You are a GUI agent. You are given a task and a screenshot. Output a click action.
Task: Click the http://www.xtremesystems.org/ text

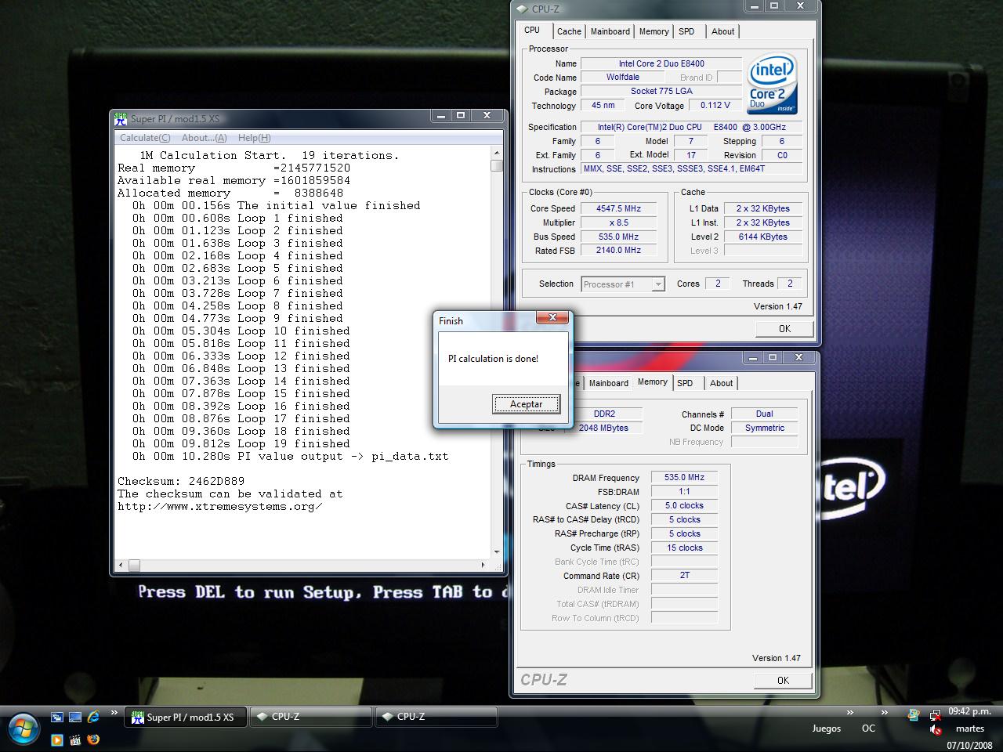tap(220, 506)
